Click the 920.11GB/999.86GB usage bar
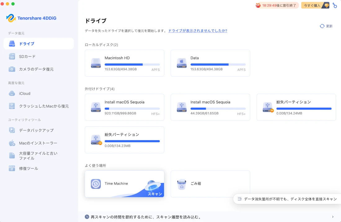The image size is (341, 222). (132, 109)
